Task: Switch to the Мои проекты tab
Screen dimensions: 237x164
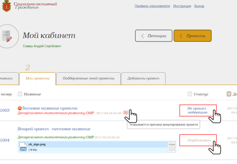Action: [37, 78]
